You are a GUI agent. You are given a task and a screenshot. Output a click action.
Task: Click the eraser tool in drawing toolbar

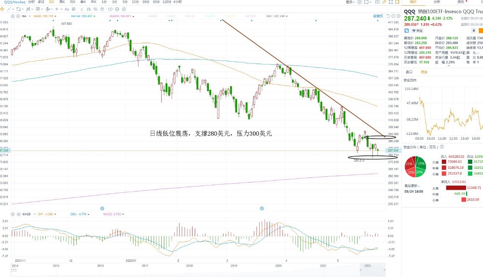pyautogui.click(x=82, y=9)
